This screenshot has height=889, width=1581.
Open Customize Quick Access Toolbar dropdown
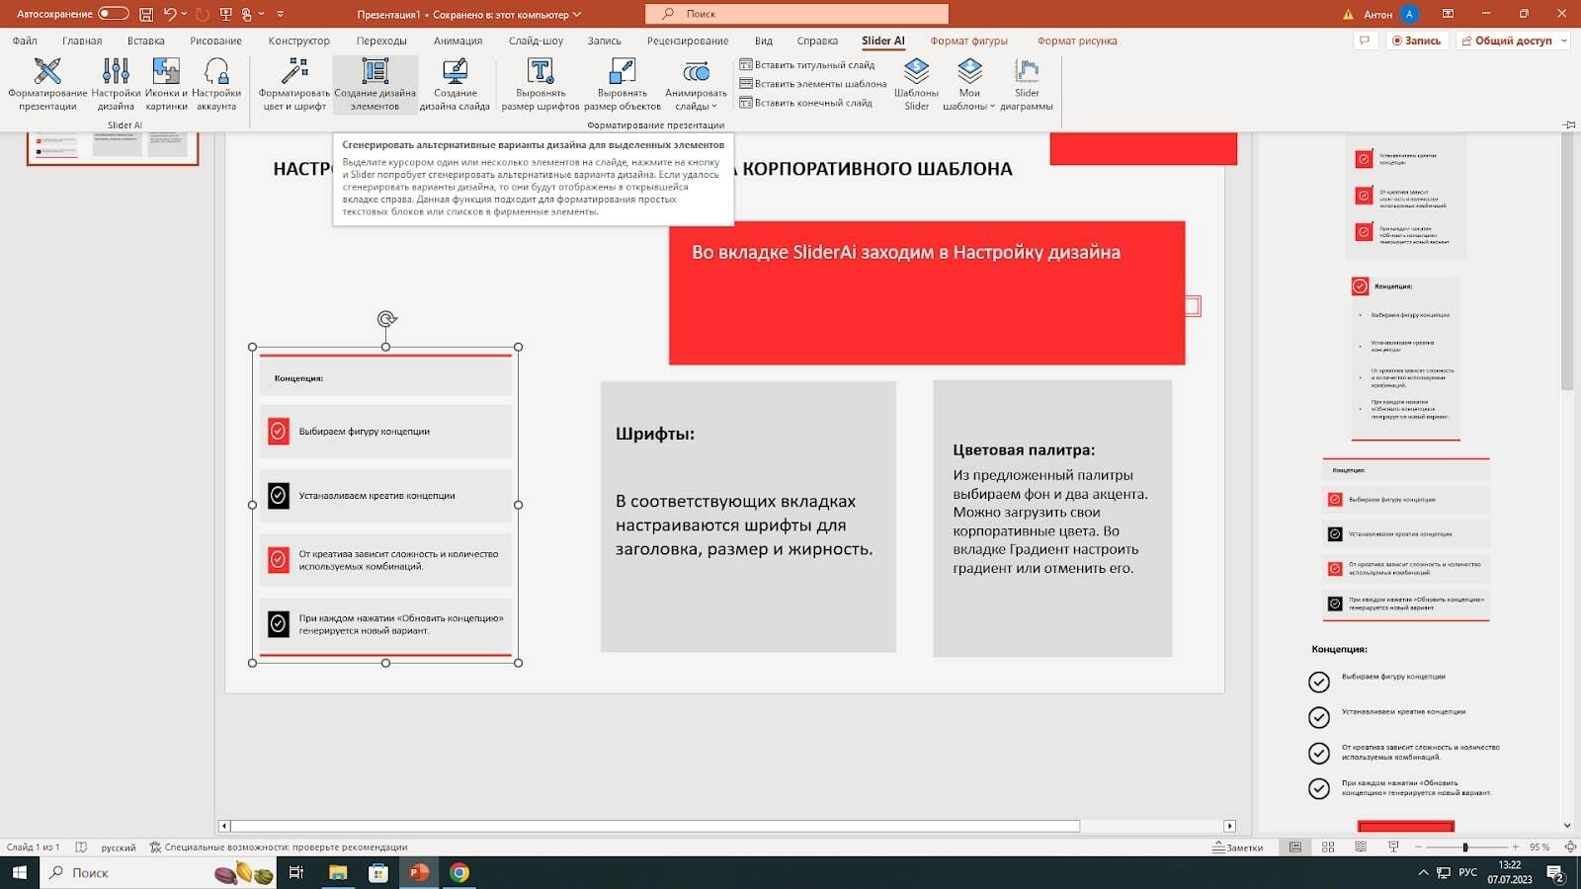[281, 14]
